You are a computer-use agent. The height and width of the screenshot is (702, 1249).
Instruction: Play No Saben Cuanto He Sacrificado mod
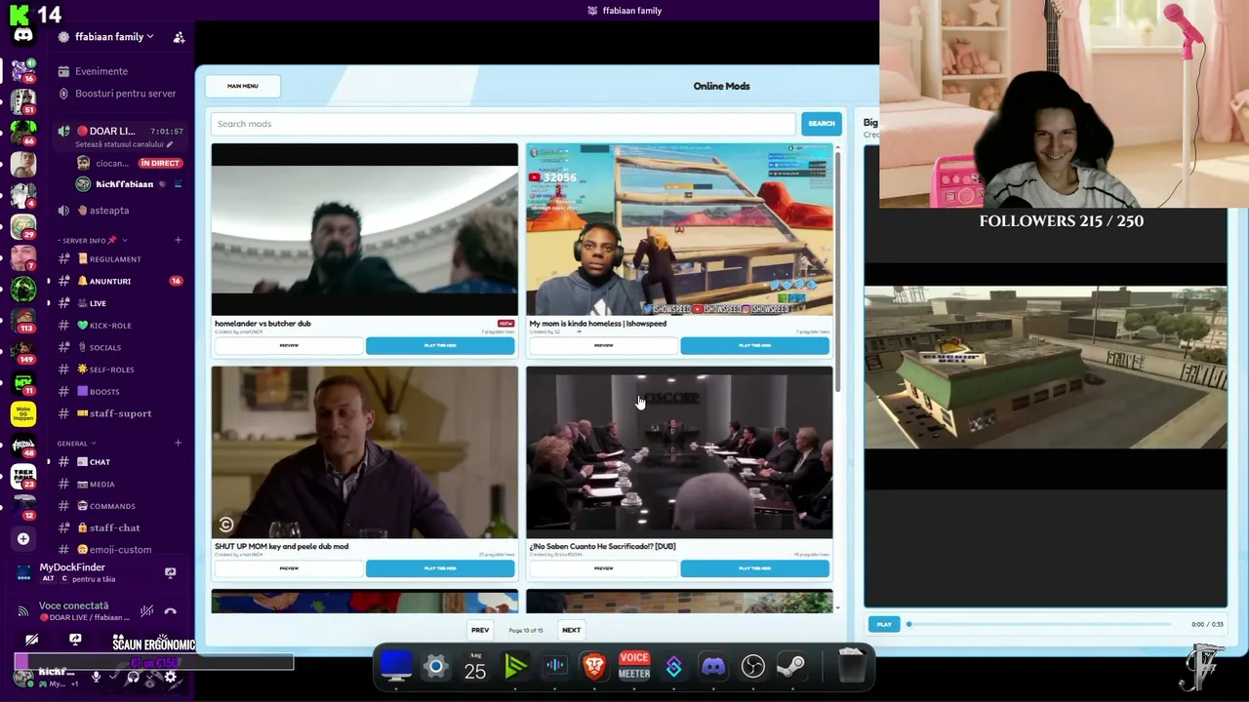point(755,568)
